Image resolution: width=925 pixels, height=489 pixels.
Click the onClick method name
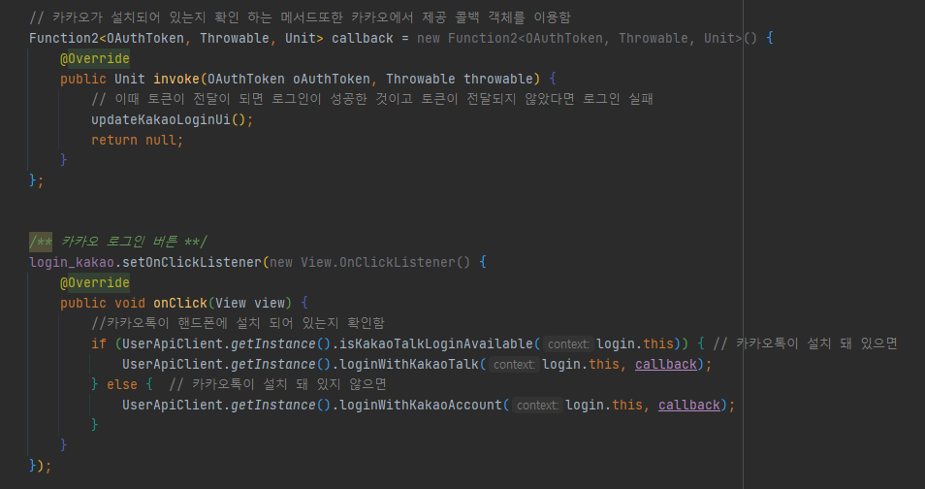click(x=180, y=303)
